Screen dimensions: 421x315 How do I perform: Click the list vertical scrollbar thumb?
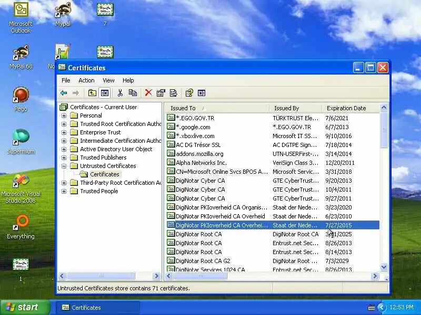[x=384, y=130]
